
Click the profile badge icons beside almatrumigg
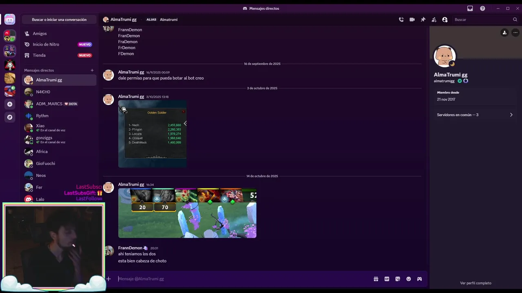462,81
